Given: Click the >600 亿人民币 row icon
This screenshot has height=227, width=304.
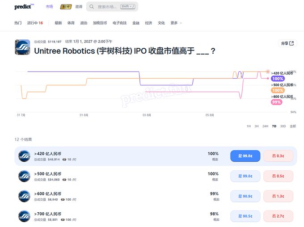Looking at the screenshot, I should pos(24,196).
